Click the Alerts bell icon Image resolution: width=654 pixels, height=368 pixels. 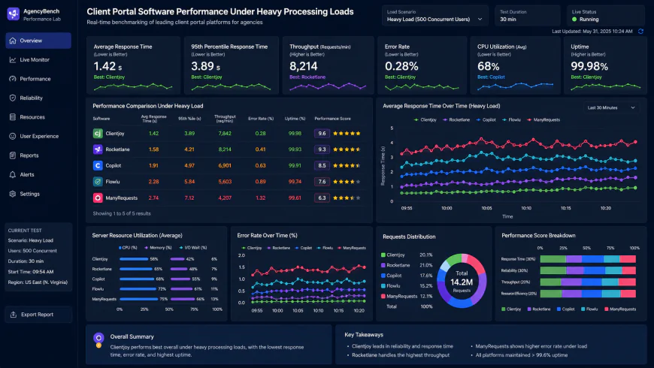(13, 175)
